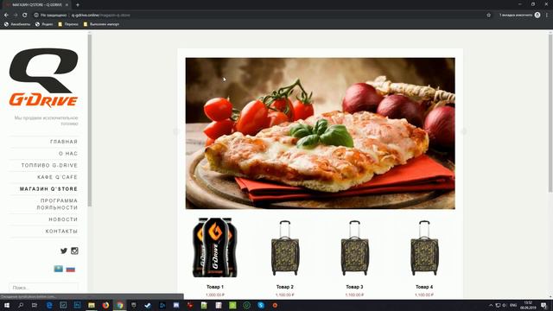This screenshot has height=311, width=553.
Task: Open the КОНТАКТЫ menu item
Action: click(x=61, y=232)
